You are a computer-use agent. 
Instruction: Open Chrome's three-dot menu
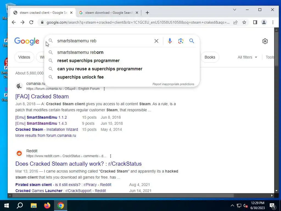pos(273,22)
